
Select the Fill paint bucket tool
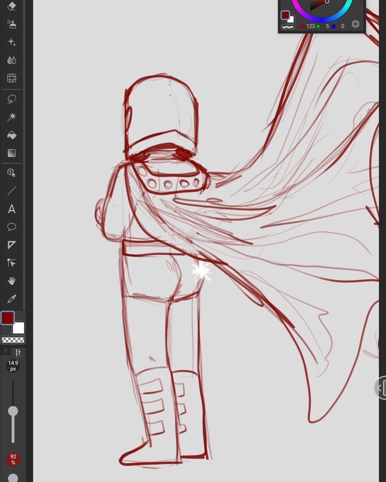(12, 135)
